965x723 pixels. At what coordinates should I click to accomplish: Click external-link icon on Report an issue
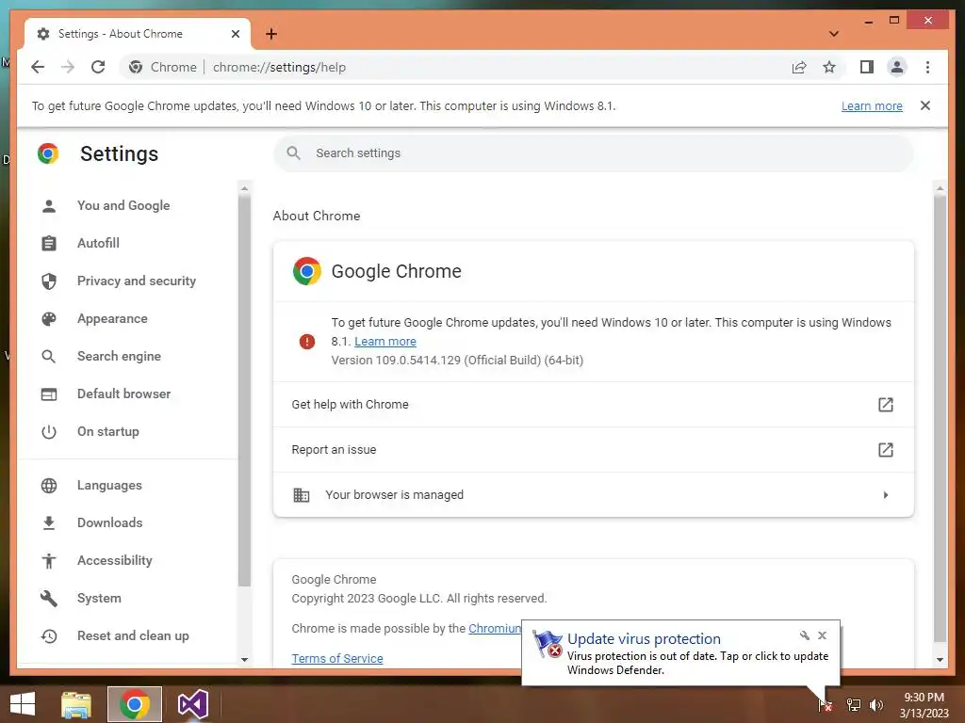(x=885, y=449)
